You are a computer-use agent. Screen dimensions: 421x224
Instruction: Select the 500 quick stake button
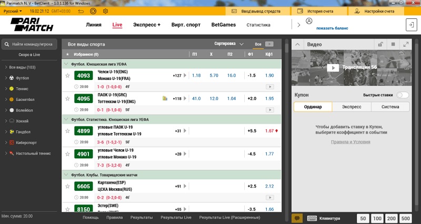pos(405,218)
